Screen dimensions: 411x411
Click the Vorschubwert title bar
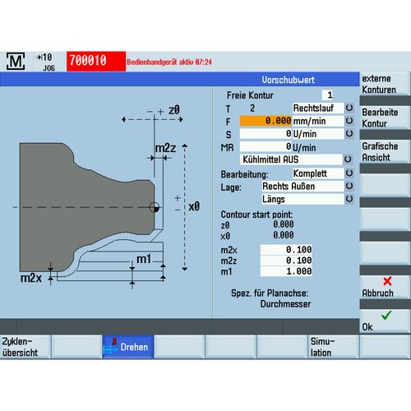[179, 80]
